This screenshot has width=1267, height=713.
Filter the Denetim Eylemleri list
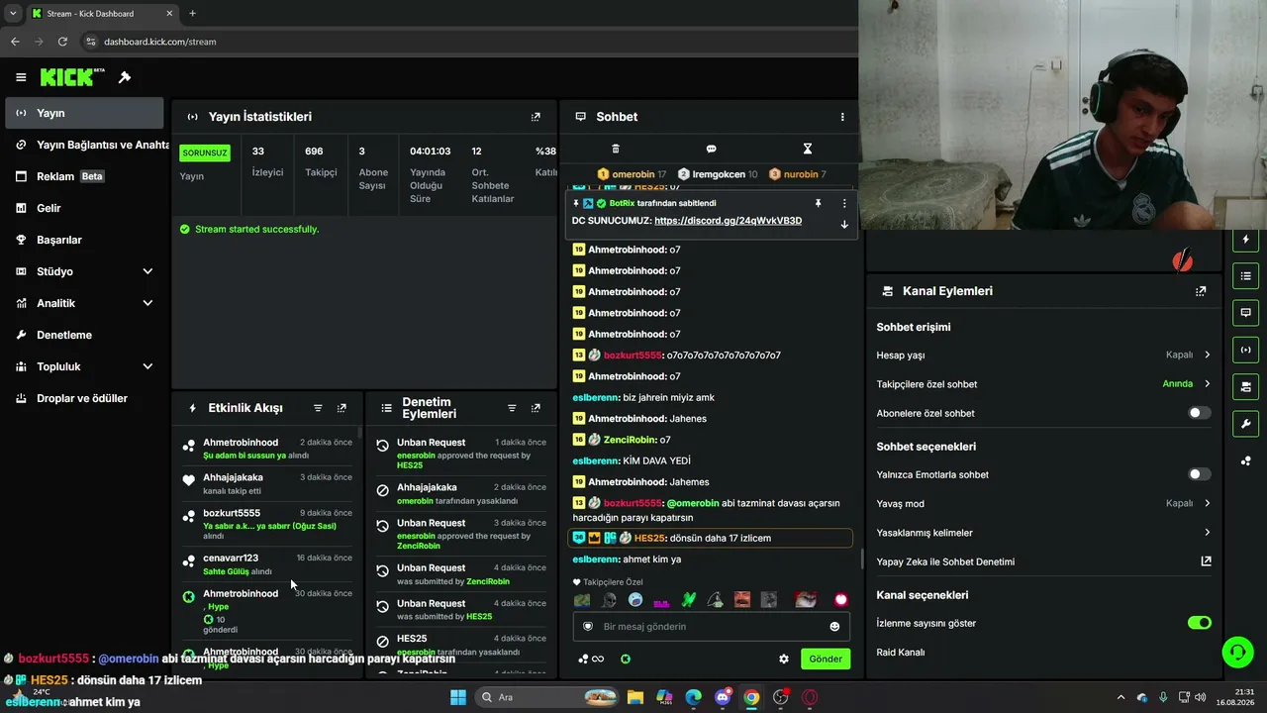coord(512,408)
